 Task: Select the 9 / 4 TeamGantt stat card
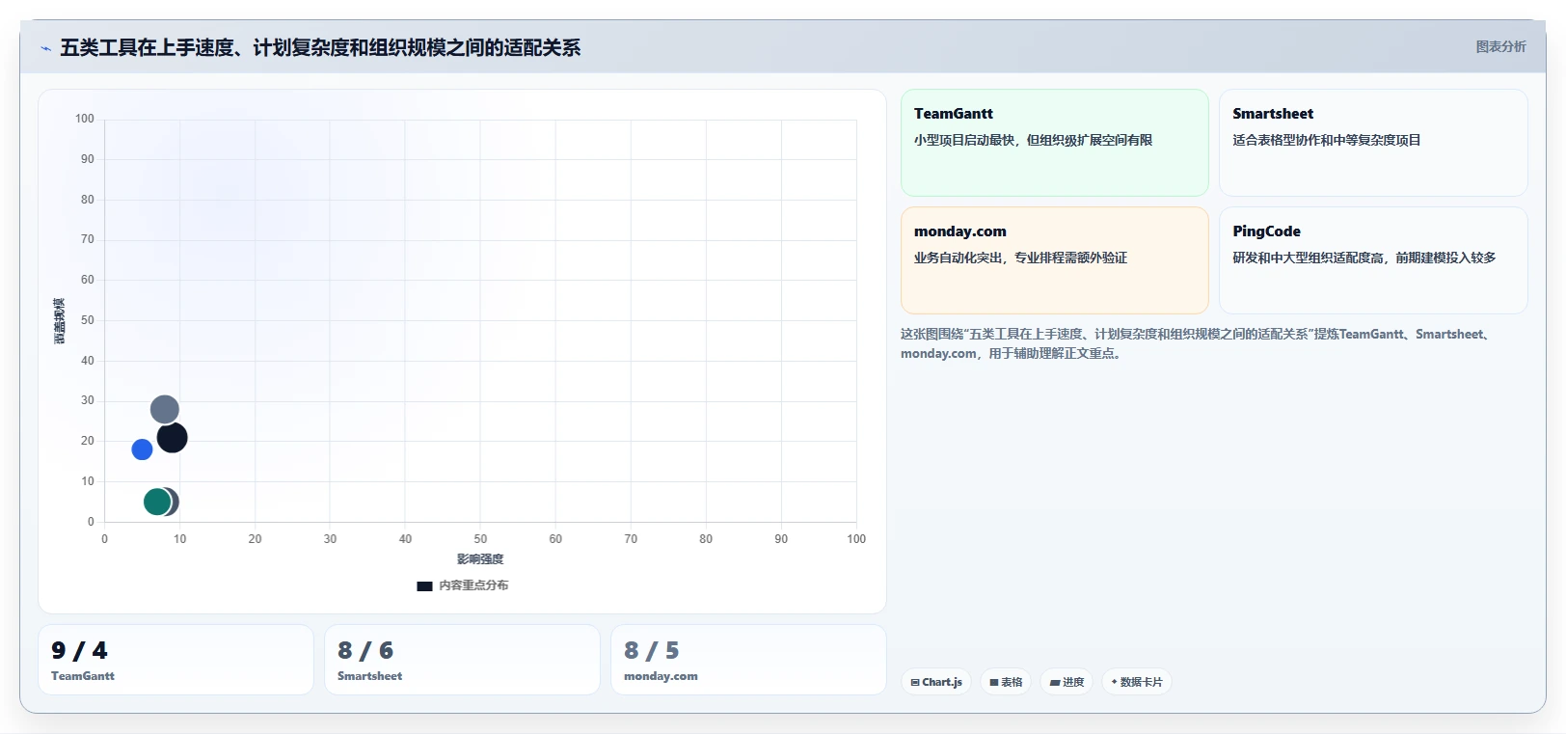(x=175, y=660)
